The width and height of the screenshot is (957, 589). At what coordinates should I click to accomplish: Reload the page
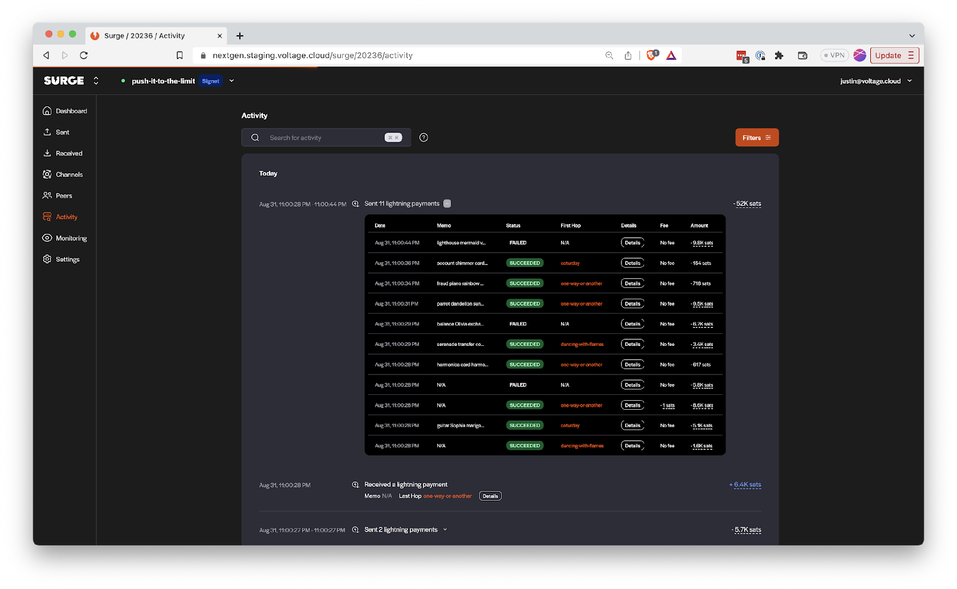pyautogui.click(x=84, y=56)
